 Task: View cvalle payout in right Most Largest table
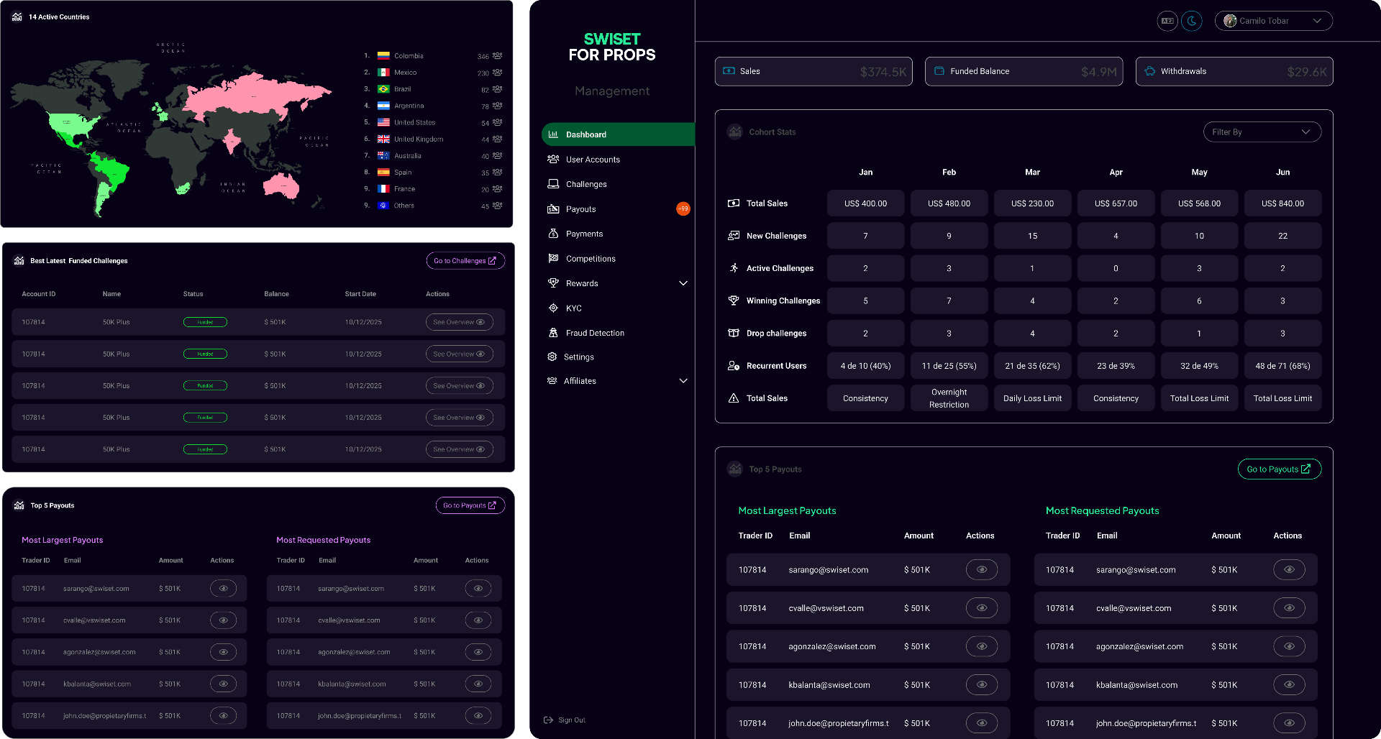(981, 608)
